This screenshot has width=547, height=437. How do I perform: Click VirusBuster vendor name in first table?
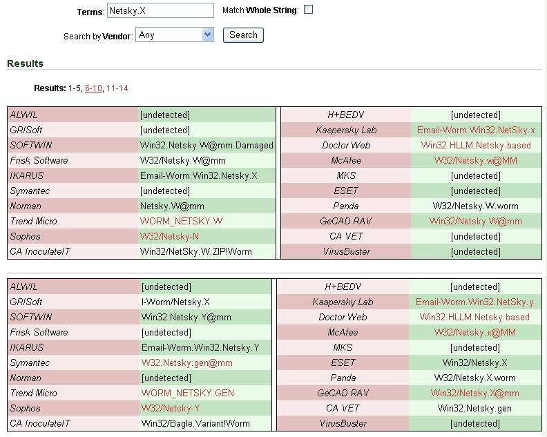346,251
